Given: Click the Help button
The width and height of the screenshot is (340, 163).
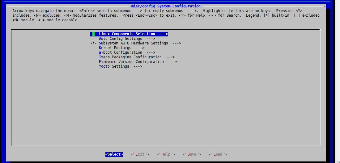Looking at the screenshot, I should [x=166, y=154].
